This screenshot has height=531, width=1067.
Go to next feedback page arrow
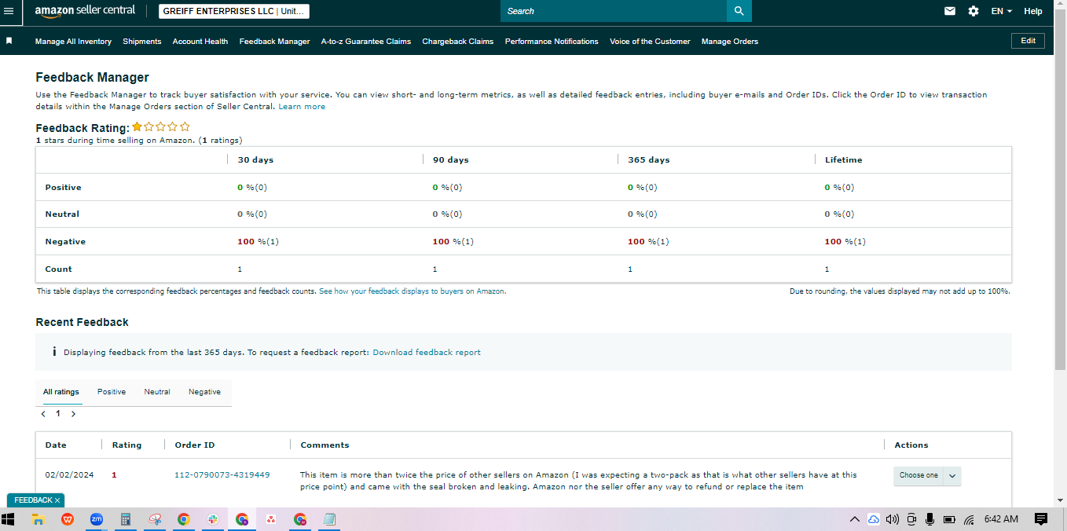(x=73, y=413)
